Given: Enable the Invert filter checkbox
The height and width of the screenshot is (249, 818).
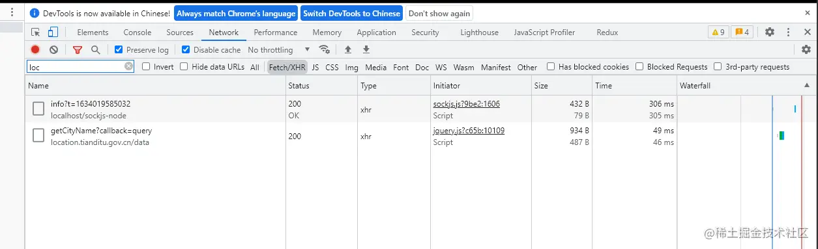Looking at the screenshot, I should [146, 66].
